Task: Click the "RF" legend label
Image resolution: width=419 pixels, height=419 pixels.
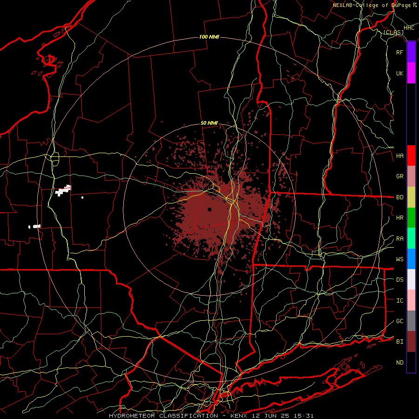Action: [399, 52]
